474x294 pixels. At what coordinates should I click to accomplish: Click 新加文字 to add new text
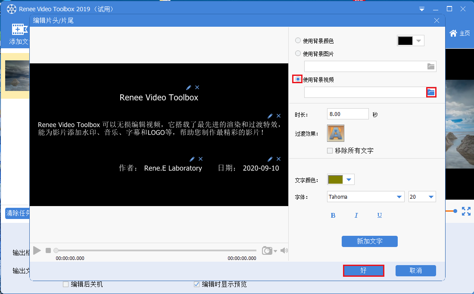tap(369, 241)
